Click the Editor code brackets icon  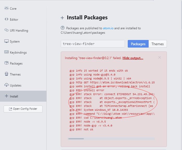click(x=6, y=19)
